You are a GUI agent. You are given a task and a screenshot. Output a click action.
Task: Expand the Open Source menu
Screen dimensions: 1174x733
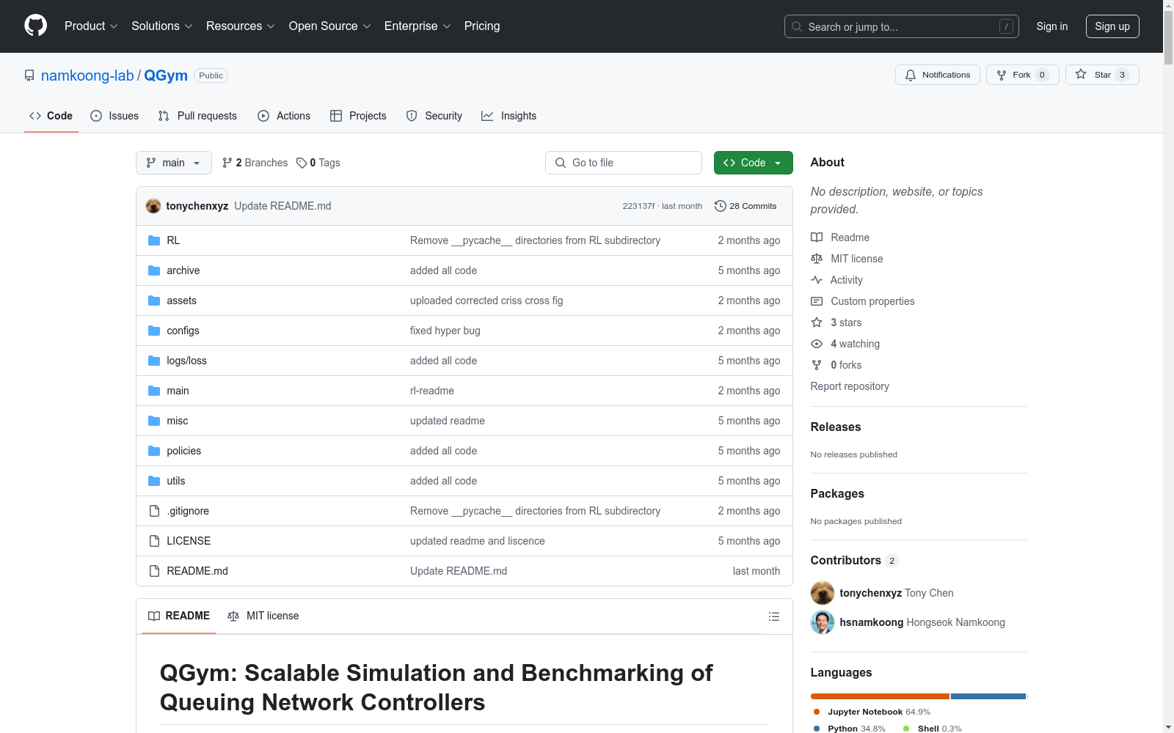[330, 26]
